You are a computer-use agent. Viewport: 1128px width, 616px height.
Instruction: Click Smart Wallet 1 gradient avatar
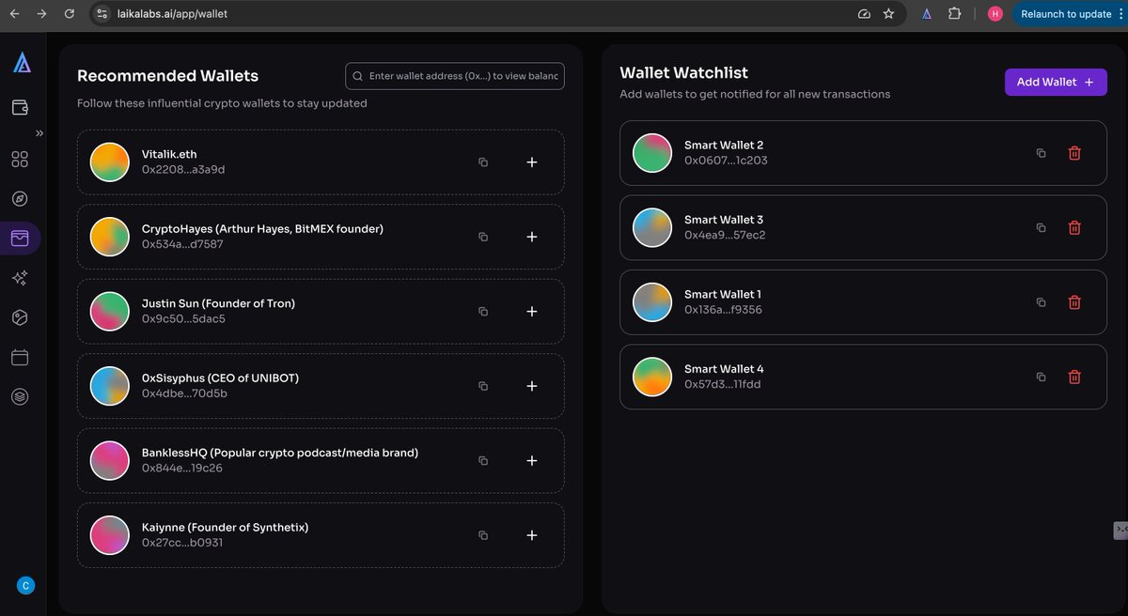(652, 302)
